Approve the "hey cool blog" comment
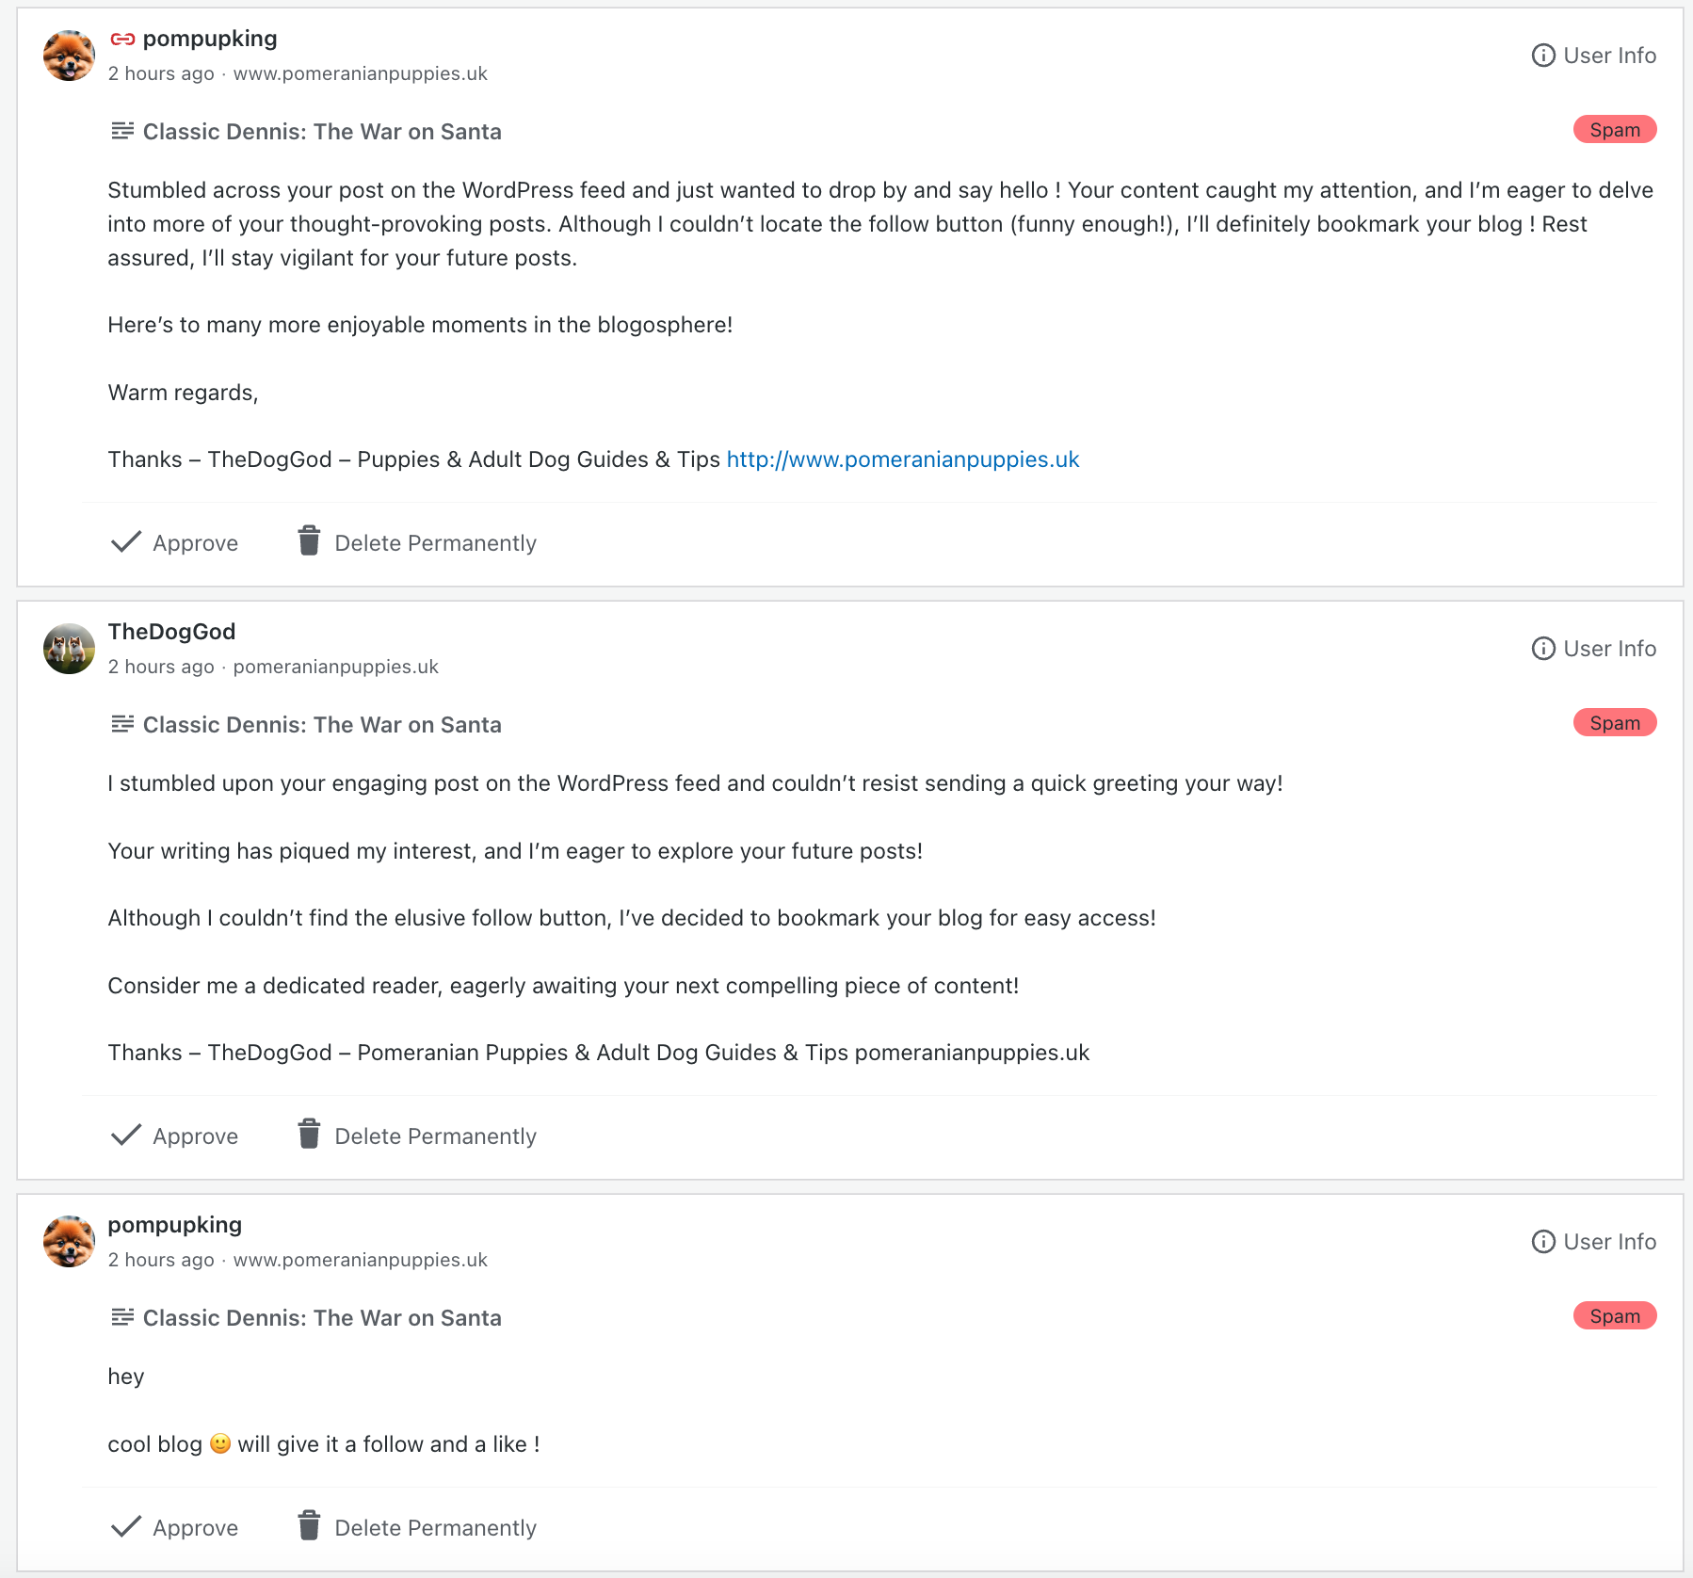This screenshot has height=1578, width=1693. coord(175,1528)
